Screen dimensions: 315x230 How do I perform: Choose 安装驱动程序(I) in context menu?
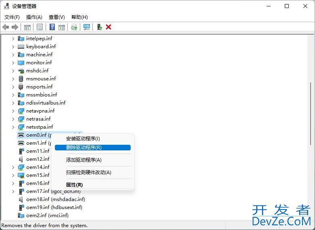(x=93, y=139)
